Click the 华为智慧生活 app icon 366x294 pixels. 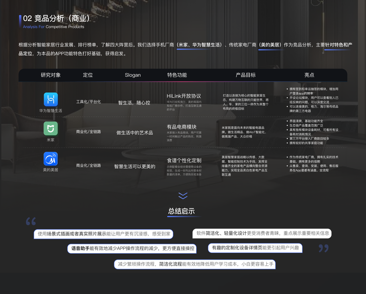51,99
